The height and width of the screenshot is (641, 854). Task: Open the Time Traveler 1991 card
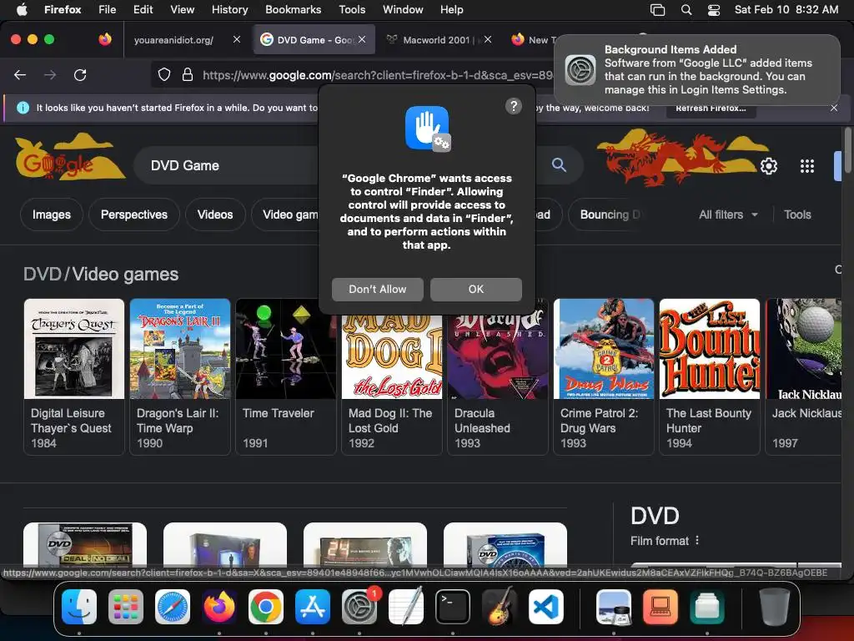coord(285,376)
